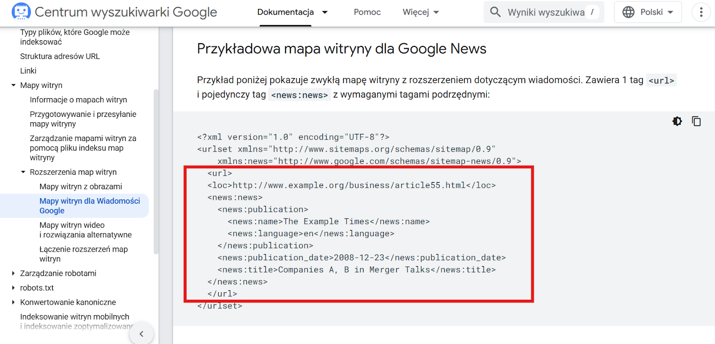Open the Dokumentacja dropdown arrow
The width and height of the screenshot is (715, 344).
tap(325, 12)
